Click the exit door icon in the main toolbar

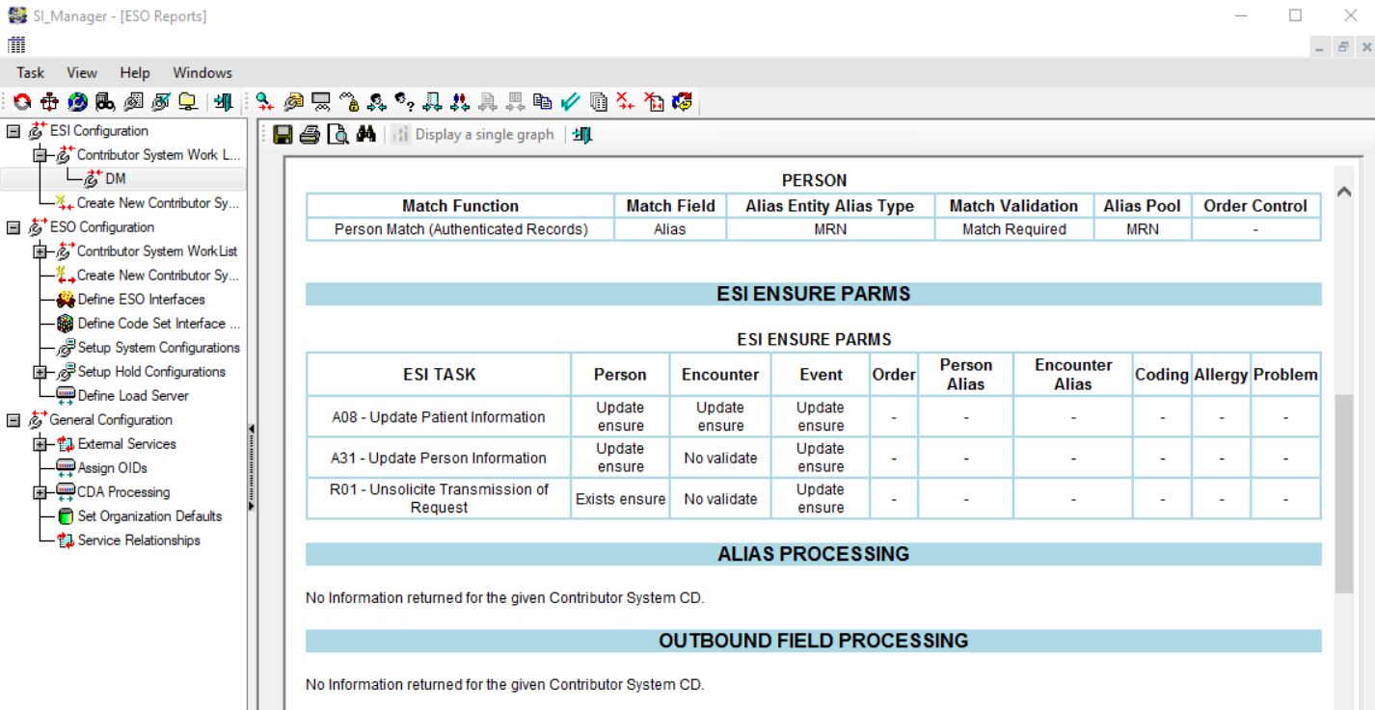[x=224, y=101]
